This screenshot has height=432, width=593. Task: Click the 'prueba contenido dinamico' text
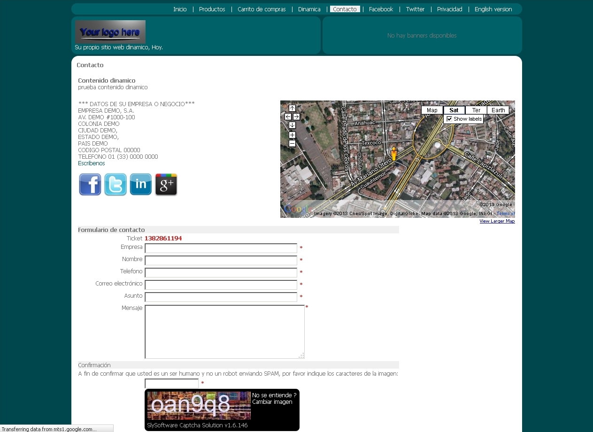click(x=113, y=87)
